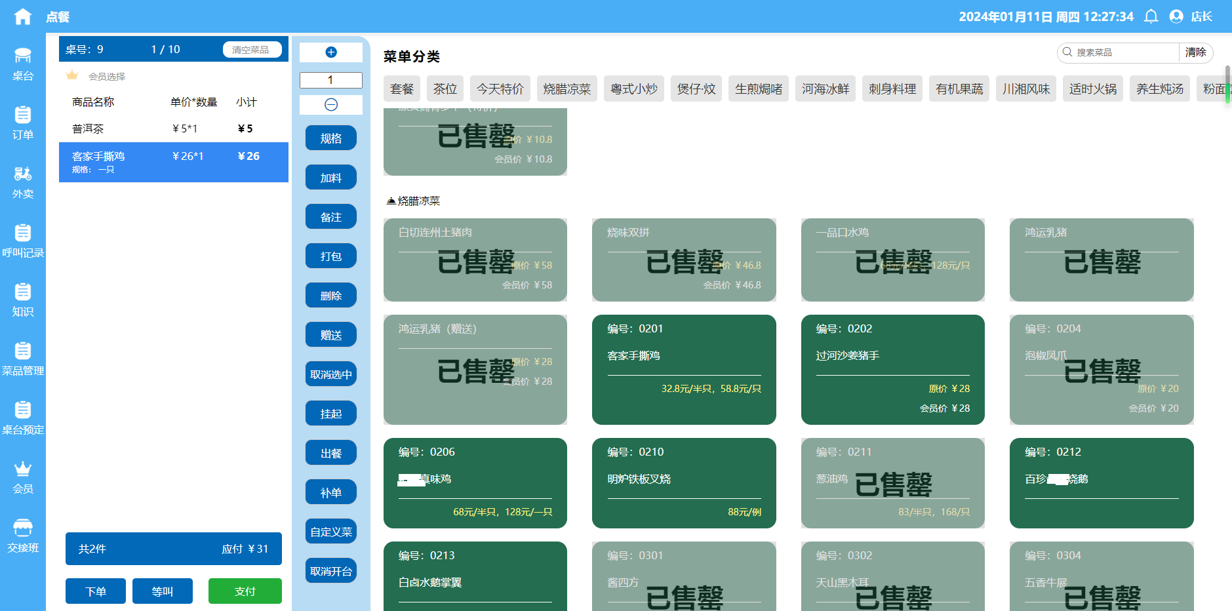Click the 加料 add-ingredient button

pos(331,178)
